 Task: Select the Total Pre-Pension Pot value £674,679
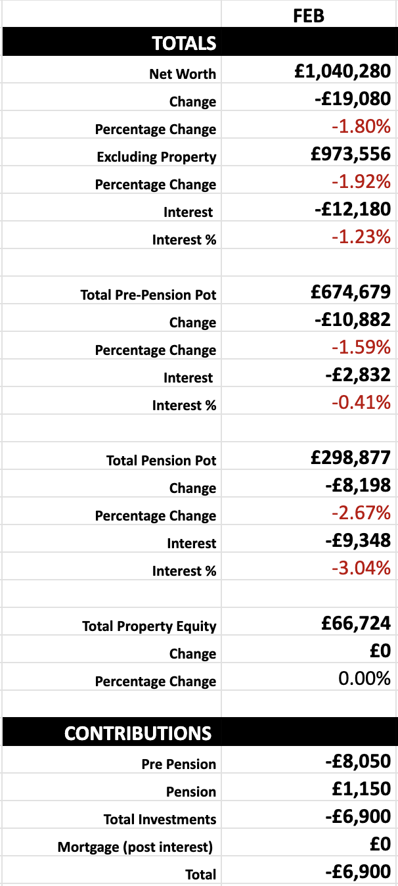point(309,291)
